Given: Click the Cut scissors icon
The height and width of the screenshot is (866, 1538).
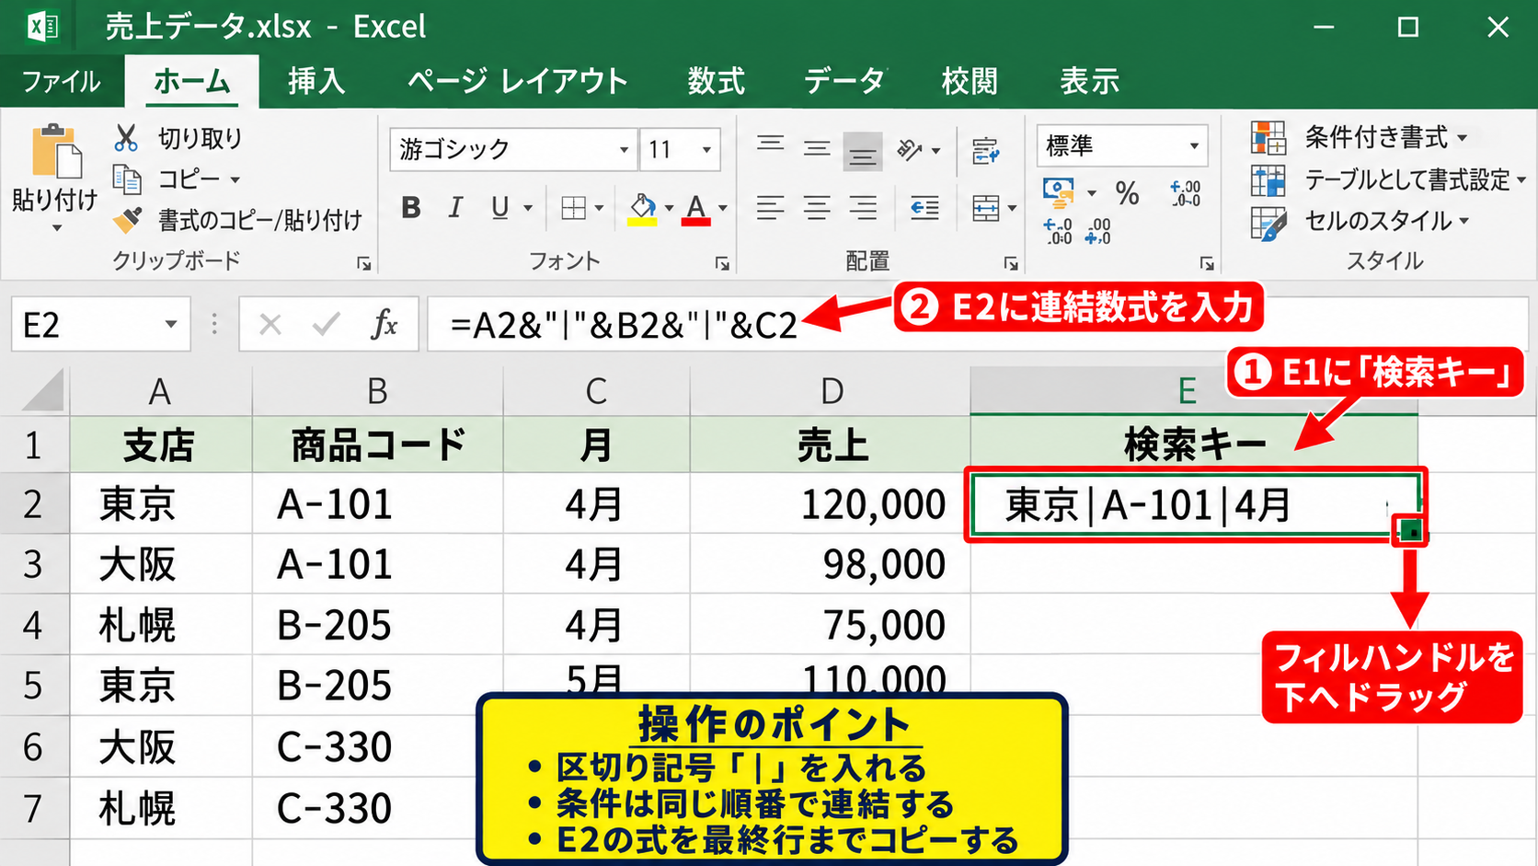Looking at the screenshot, I should (x=126, y=138).
